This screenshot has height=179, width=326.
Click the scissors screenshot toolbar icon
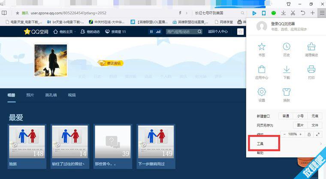293,13
